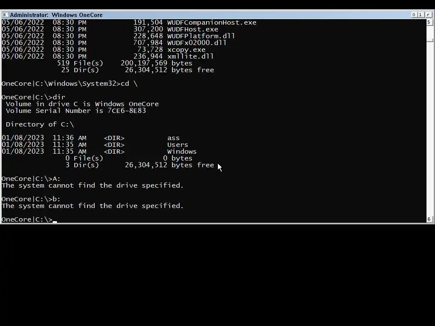The image size is (435, 326).
Task: Click the 'ass' directory name
Action: [173, 138]
